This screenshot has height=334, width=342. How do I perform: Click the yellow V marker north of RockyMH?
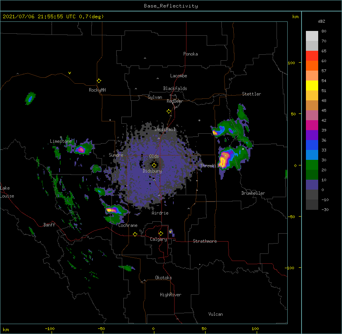[69, 73]
